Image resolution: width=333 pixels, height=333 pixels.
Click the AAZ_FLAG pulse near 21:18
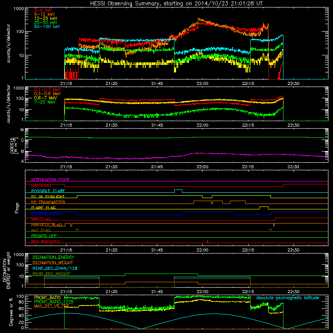[77, 230]
